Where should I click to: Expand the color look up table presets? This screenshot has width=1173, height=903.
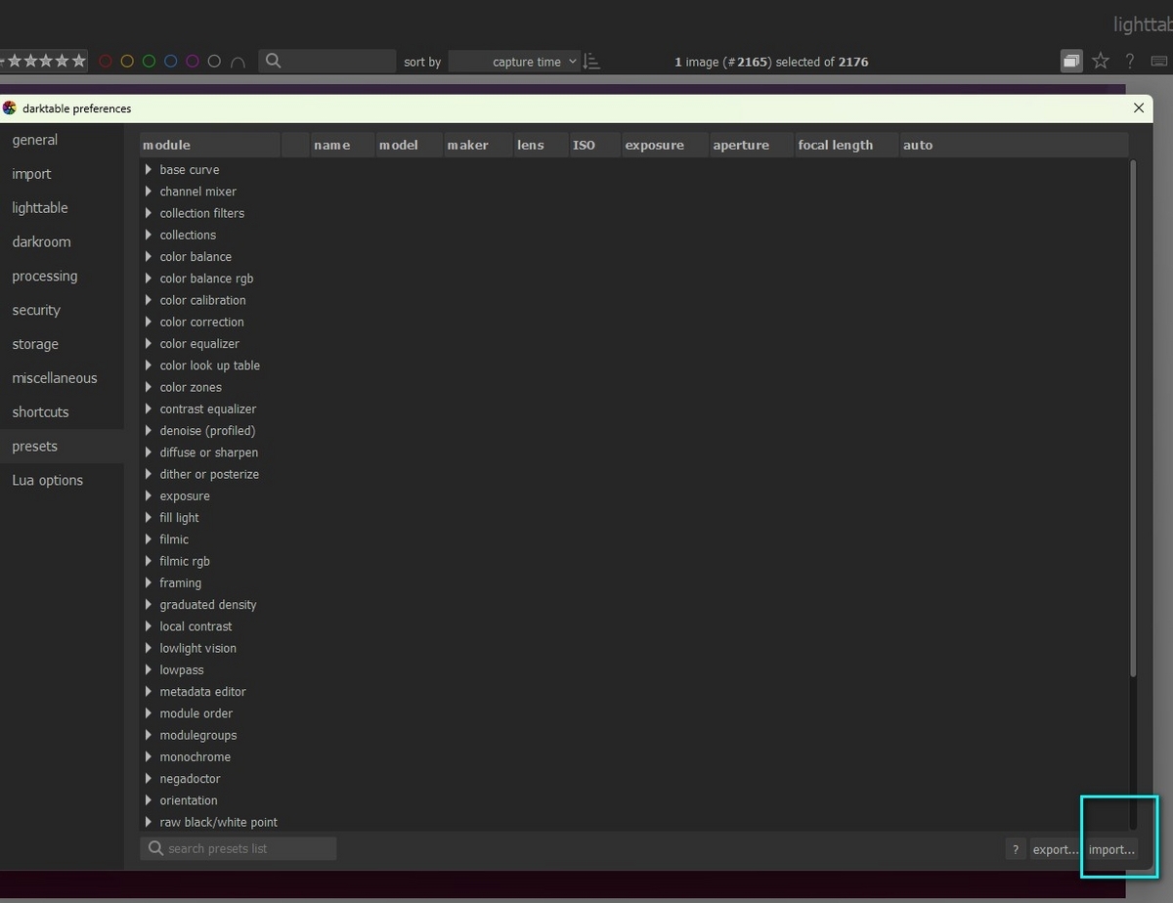click(x=149, y=365)
